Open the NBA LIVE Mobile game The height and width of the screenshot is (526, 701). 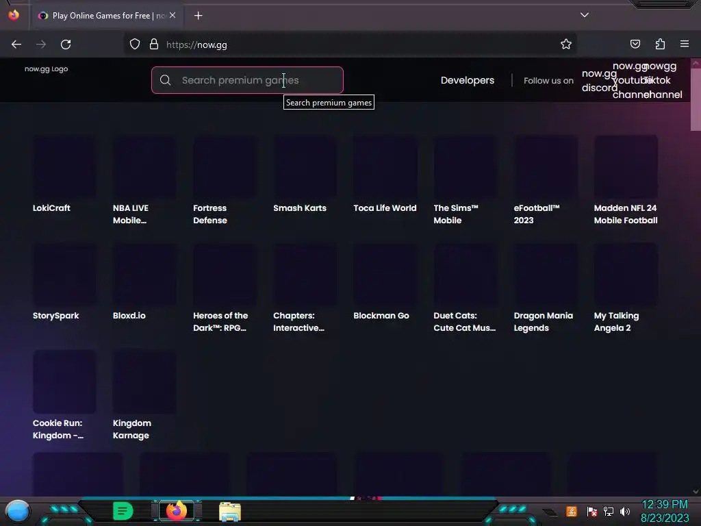[x=144, y=180]
